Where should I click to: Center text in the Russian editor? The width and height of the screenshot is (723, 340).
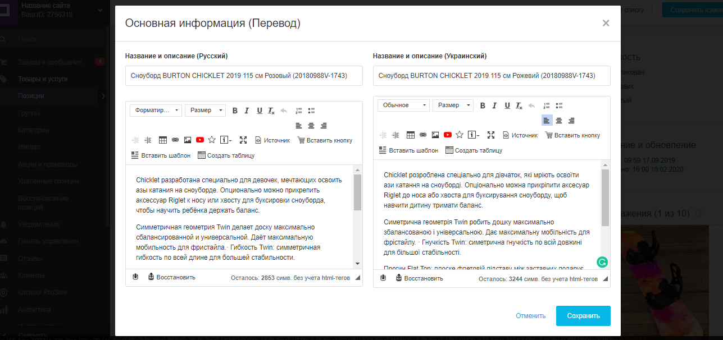311,126
